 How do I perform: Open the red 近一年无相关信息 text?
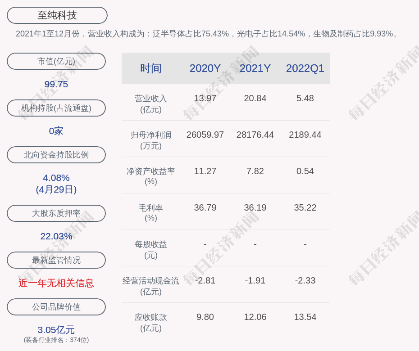(x=56, y=283)
